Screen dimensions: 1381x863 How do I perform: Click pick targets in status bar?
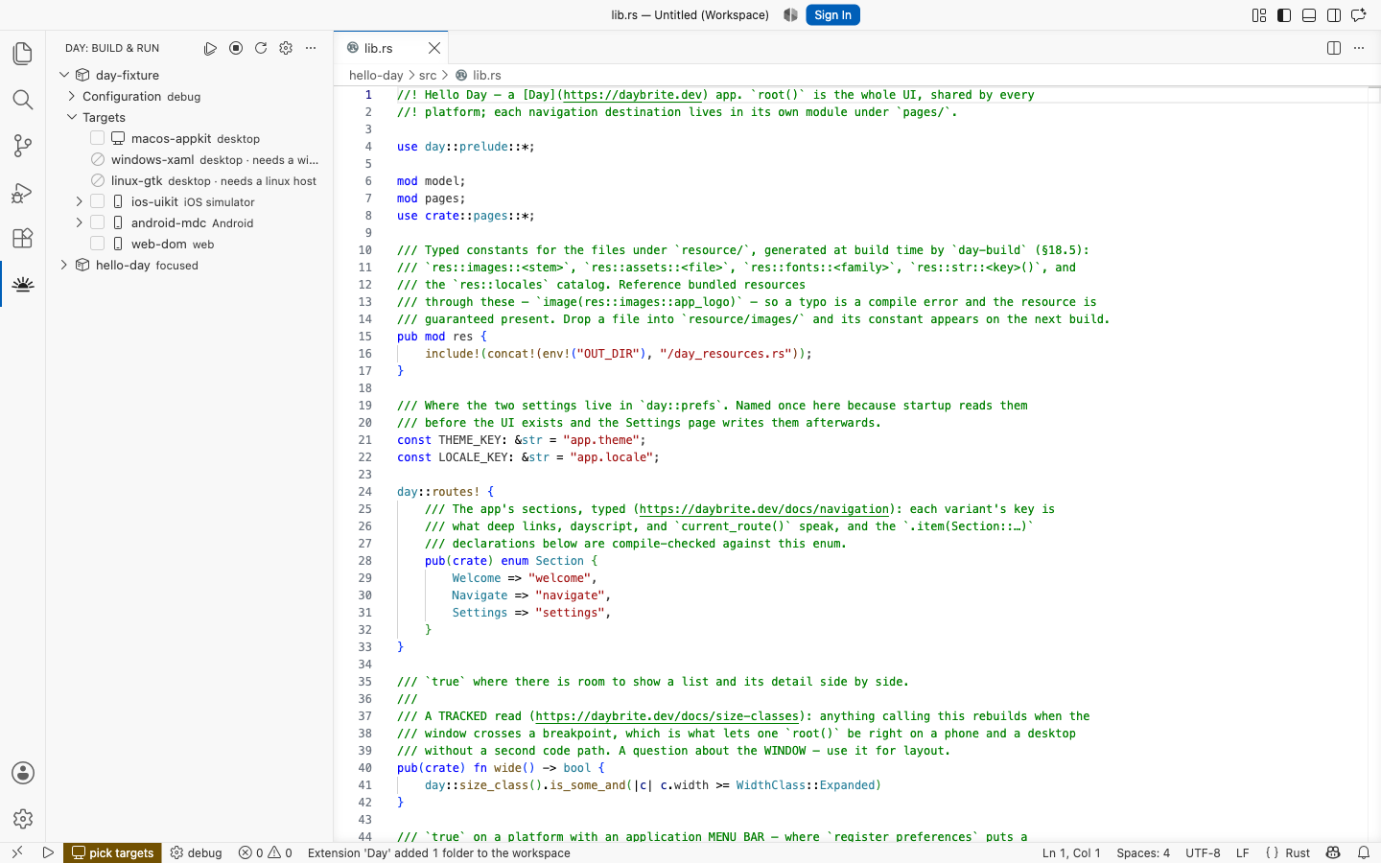pos(112,852)
